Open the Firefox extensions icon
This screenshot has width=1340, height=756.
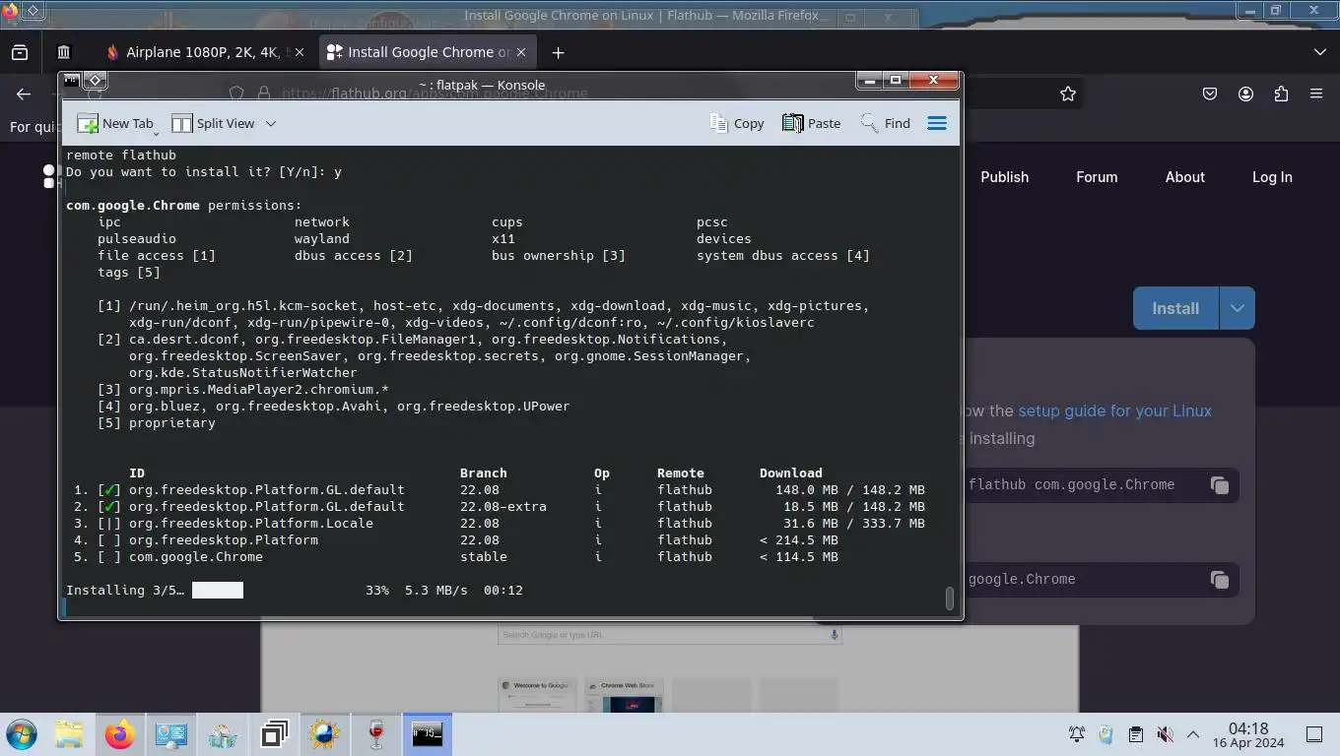(x=1281, y=94)
